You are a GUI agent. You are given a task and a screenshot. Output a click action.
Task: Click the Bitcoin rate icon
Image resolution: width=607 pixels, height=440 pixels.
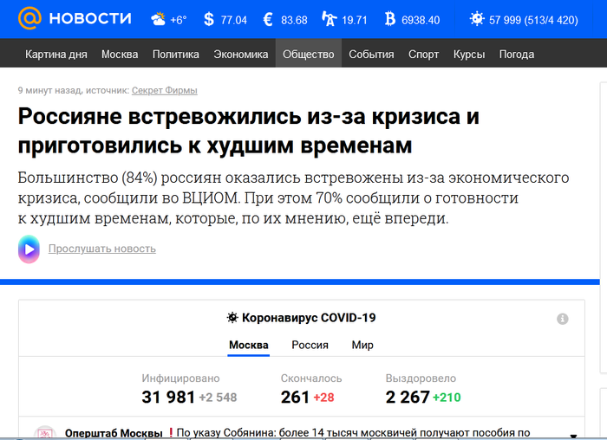coord(390,19)
